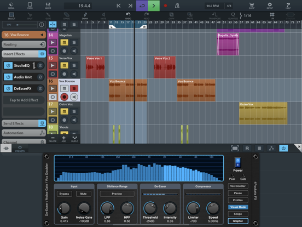Open the StudioEQ editor with its e button

(x=40, y=65)
